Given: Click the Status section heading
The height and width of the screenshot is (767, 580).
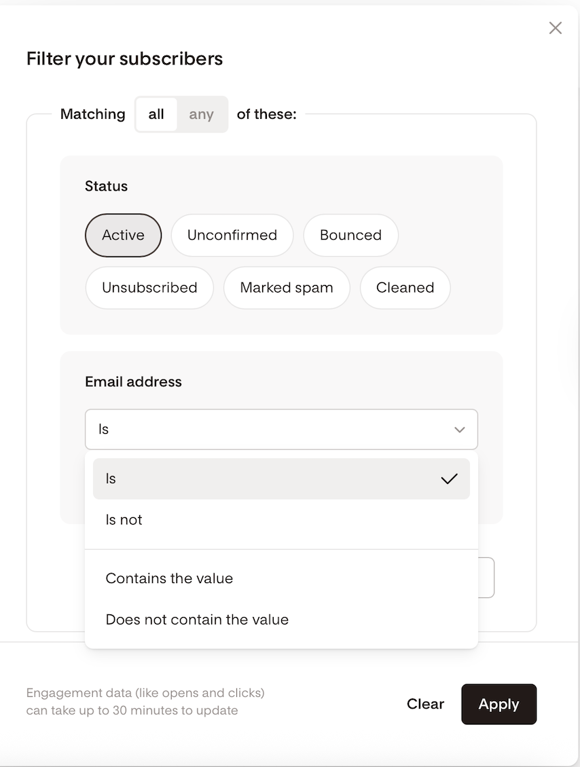Looking at the screenshot, I should [x=106, y=186].
